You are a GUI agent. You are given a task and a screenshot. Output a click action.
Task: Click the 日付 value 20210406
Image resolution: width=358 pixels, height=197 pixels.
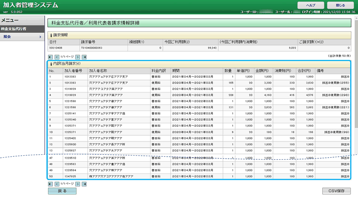[56, 48]
